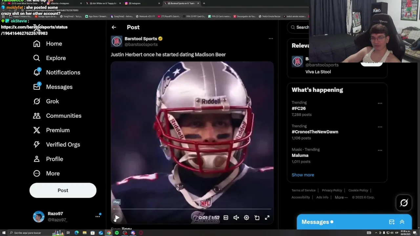420x236 pixels.
Task: Open the floating Grok button
Action: tap(404, 203)
